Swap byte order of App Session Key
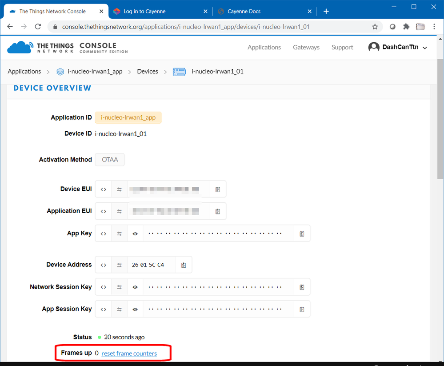Viewport: 444px width, 366px height. click(119, 310)
